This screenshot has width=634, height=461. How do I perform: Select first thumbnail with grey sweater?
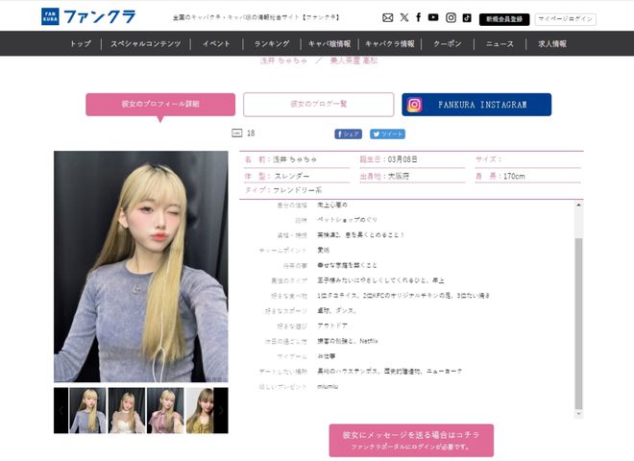tap(87, 410)
